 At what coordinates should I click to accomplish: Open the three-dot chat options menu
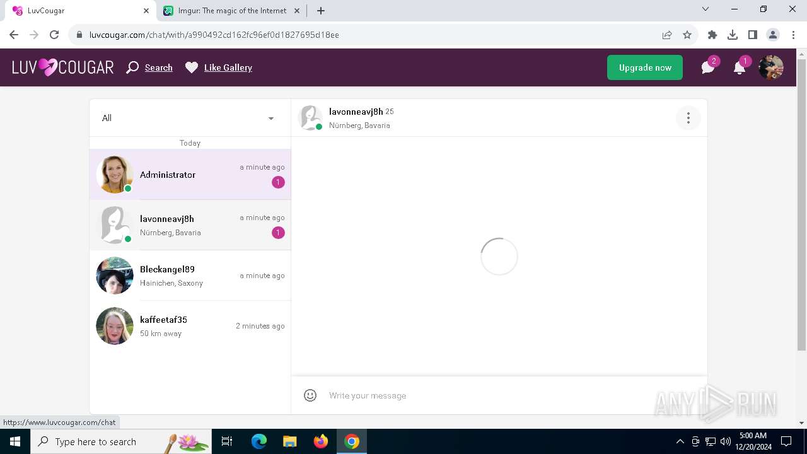688,118
